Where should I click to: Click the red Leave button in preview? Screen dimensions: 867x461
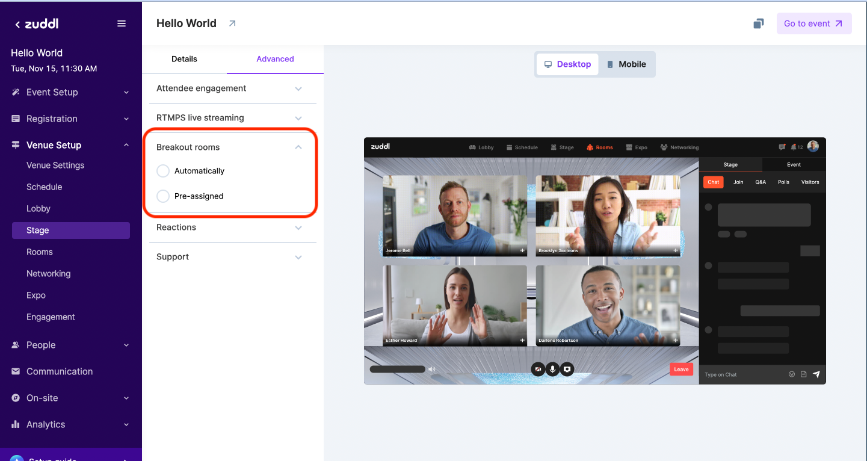681,370
